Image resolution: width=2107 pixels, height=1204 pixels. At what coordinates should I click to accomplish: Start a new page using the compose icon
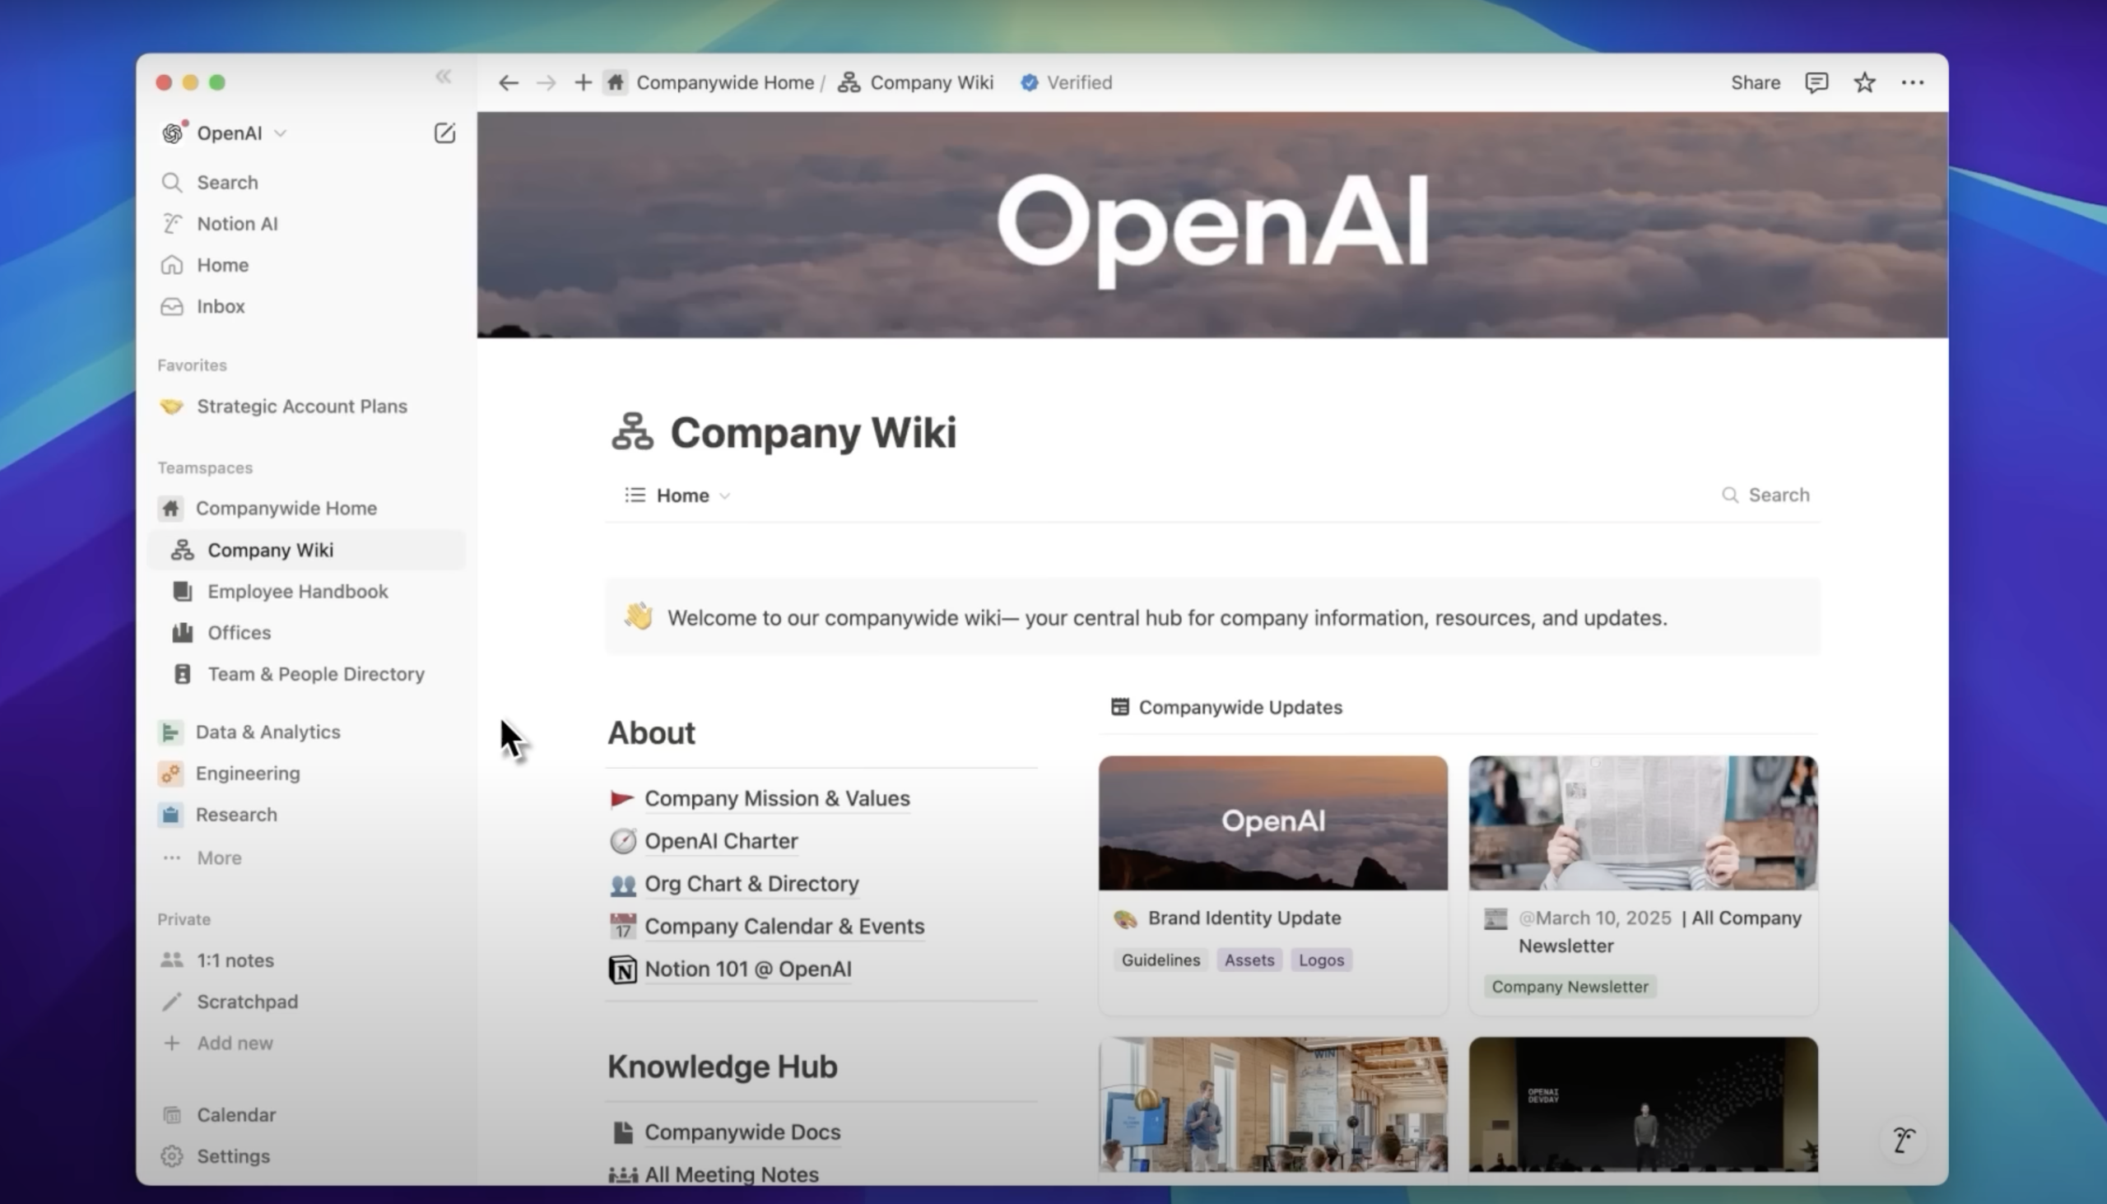tap(445, 132)
